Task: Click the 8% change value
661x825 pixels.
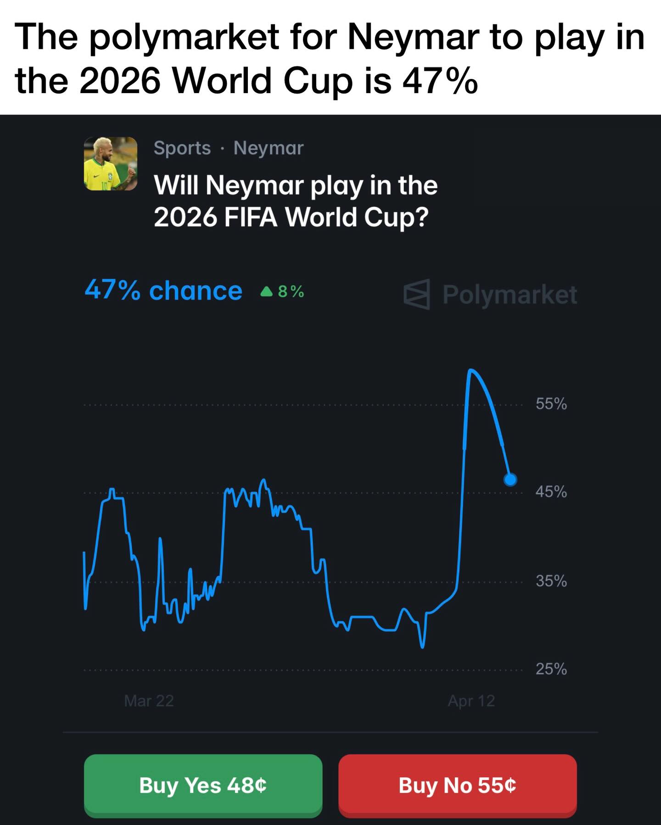Action: [291, 292]
